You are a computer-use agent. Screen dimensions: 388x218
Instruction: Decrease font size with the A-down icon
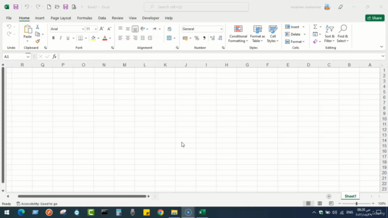[109, 29]
